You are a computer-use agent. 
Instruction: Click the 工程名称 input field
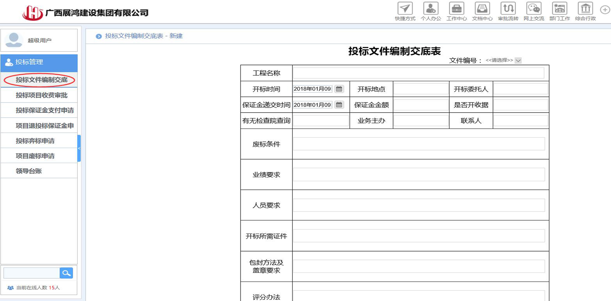coord(418,73)
